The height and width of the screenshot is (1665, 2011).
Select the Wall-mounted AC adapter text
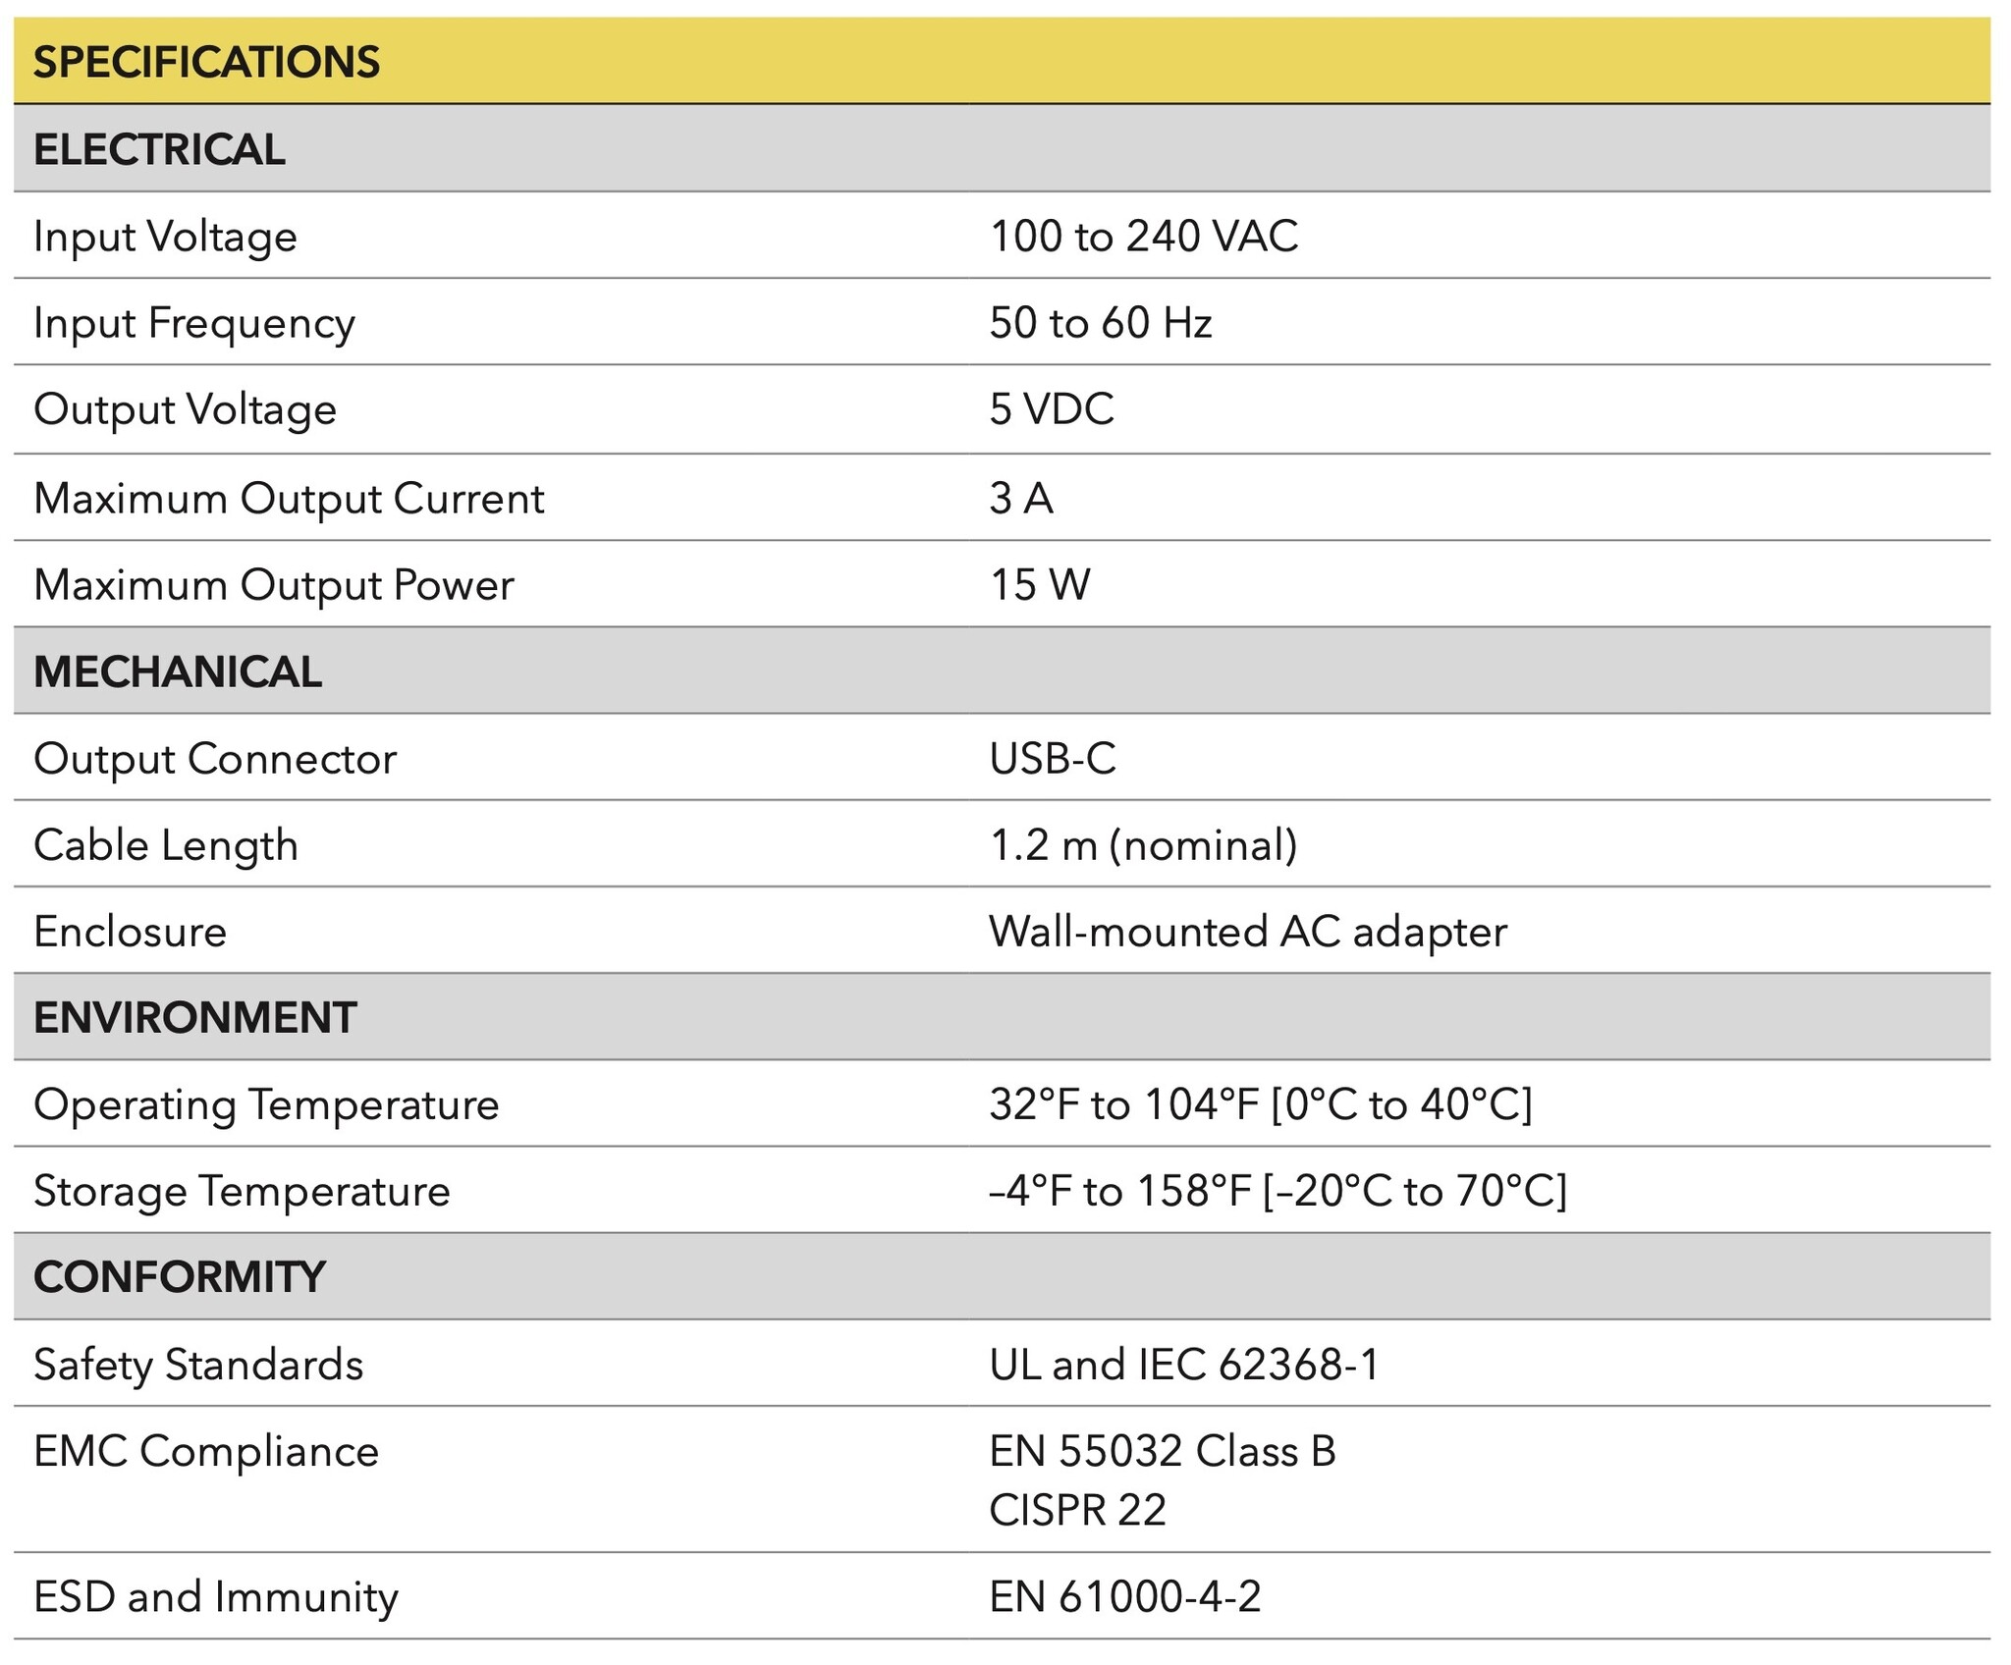pos(1247,932)
